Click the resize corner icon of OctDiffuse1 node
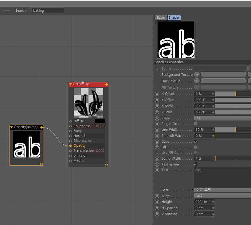 [107, 165]
